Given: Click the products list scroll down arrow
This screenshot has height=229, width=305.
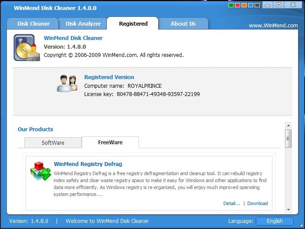Looking at the screenshot, I should 288,209.
